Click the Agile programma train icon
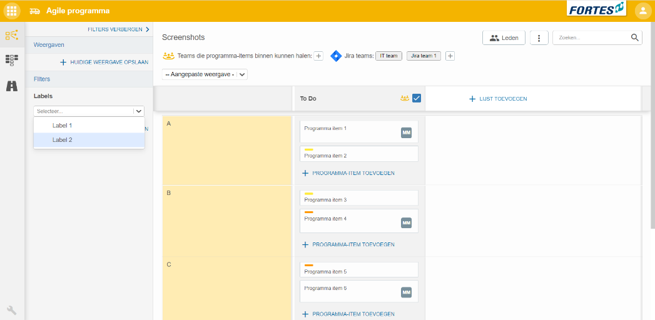This screenshot has height=320, width=655. coord(34,11)
